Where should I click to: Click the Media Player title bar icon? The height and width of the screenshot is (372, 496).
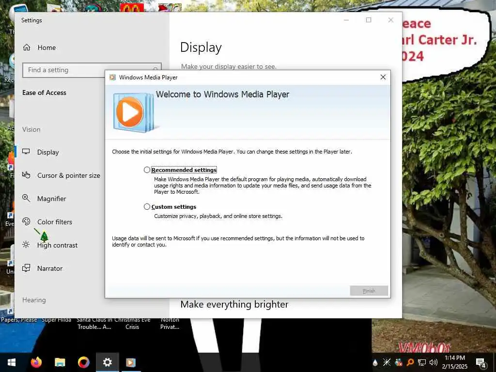coord(112,77)
